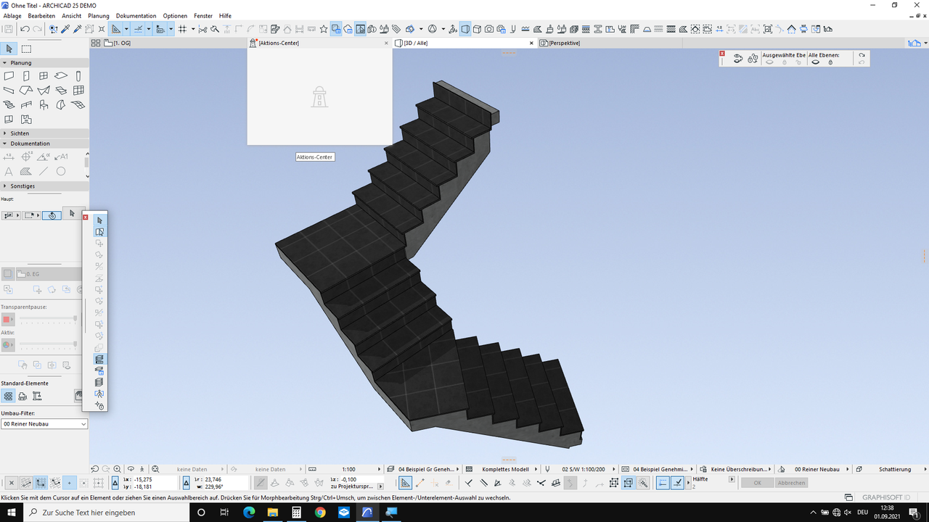The image size is (929, 522).
Task: Select the Wall tool in Planung palette
Action: [9, 76]
